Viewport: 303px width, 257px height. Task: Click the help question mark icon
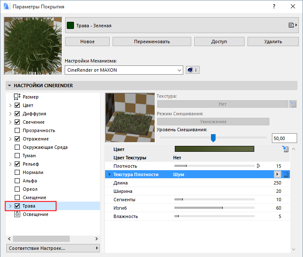pyautogui.click(x=274, y=7)
